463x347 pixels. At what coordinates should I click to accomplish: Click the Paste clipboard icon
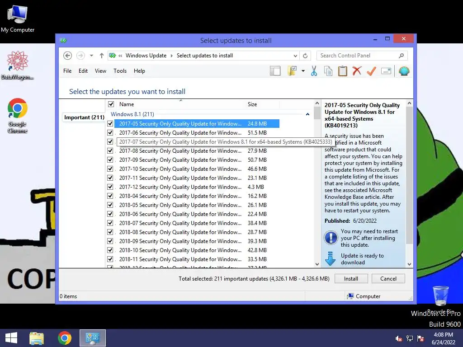343,71
